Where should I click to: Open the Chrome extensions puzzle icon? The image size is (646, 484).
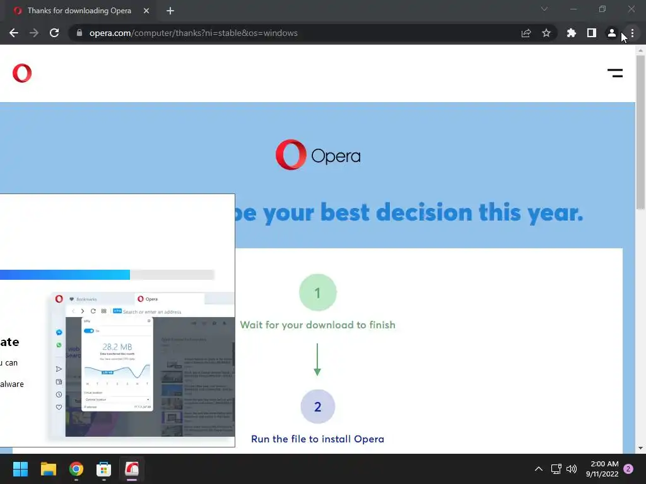point(572,33)
